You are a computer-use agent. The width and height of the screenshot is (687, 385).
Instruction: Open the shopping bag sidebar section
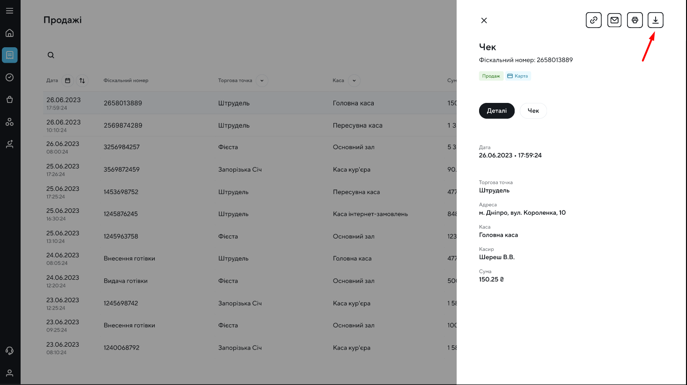point(9,100)
